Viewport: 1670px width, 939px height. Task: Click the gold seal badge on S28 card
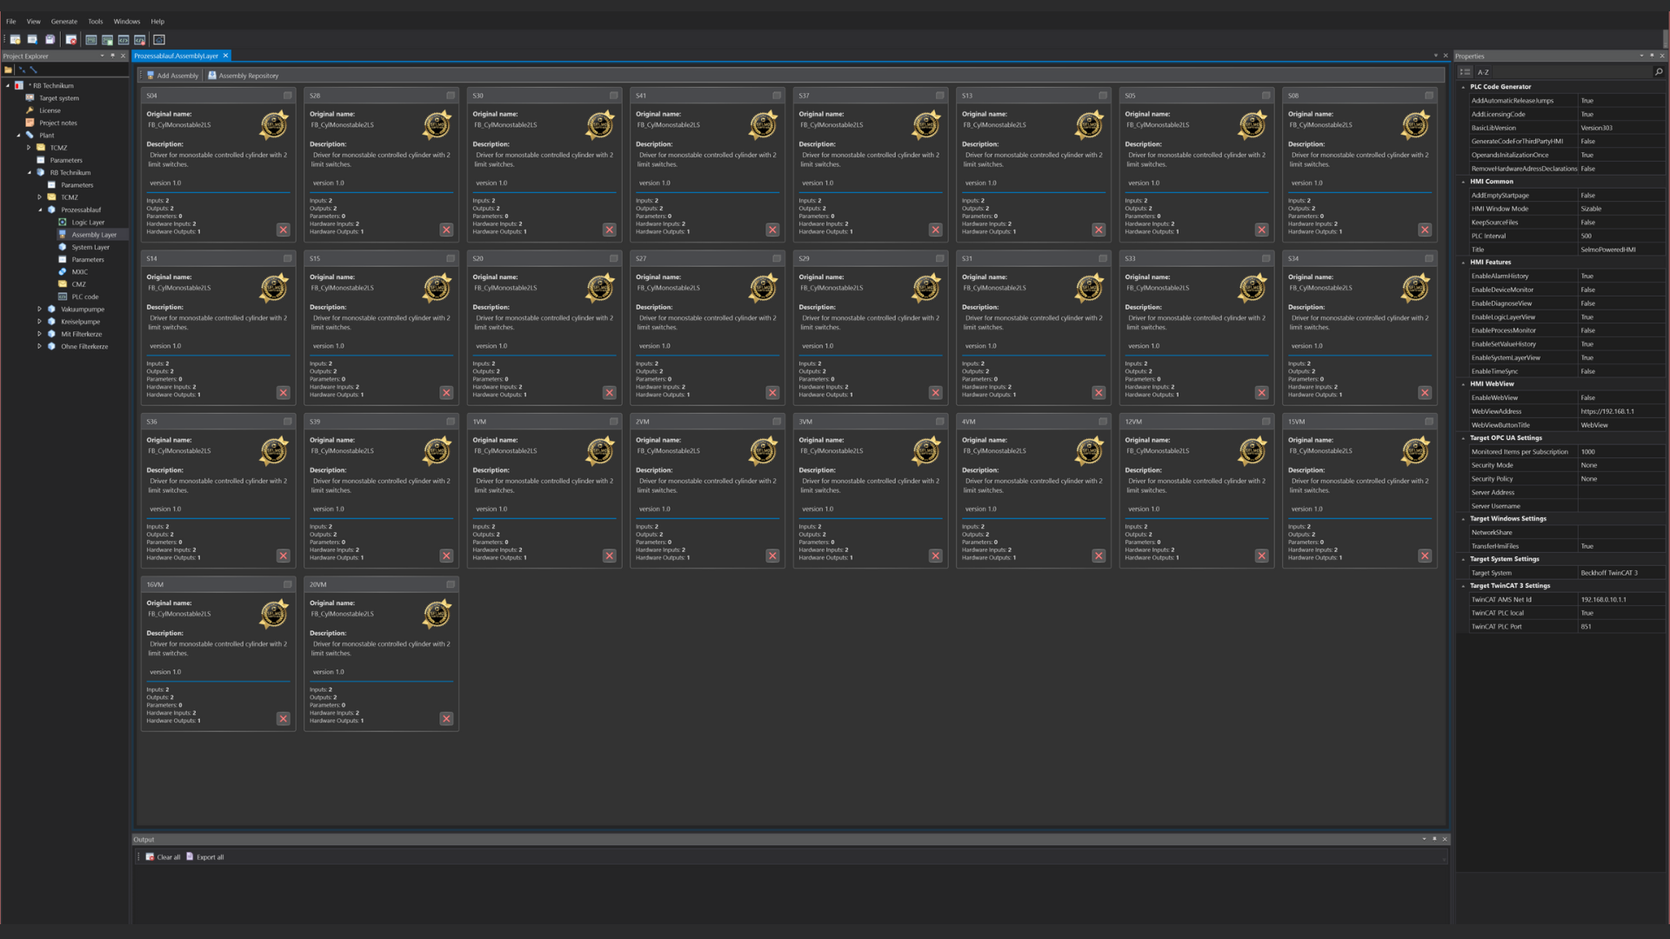coord(437,125)
